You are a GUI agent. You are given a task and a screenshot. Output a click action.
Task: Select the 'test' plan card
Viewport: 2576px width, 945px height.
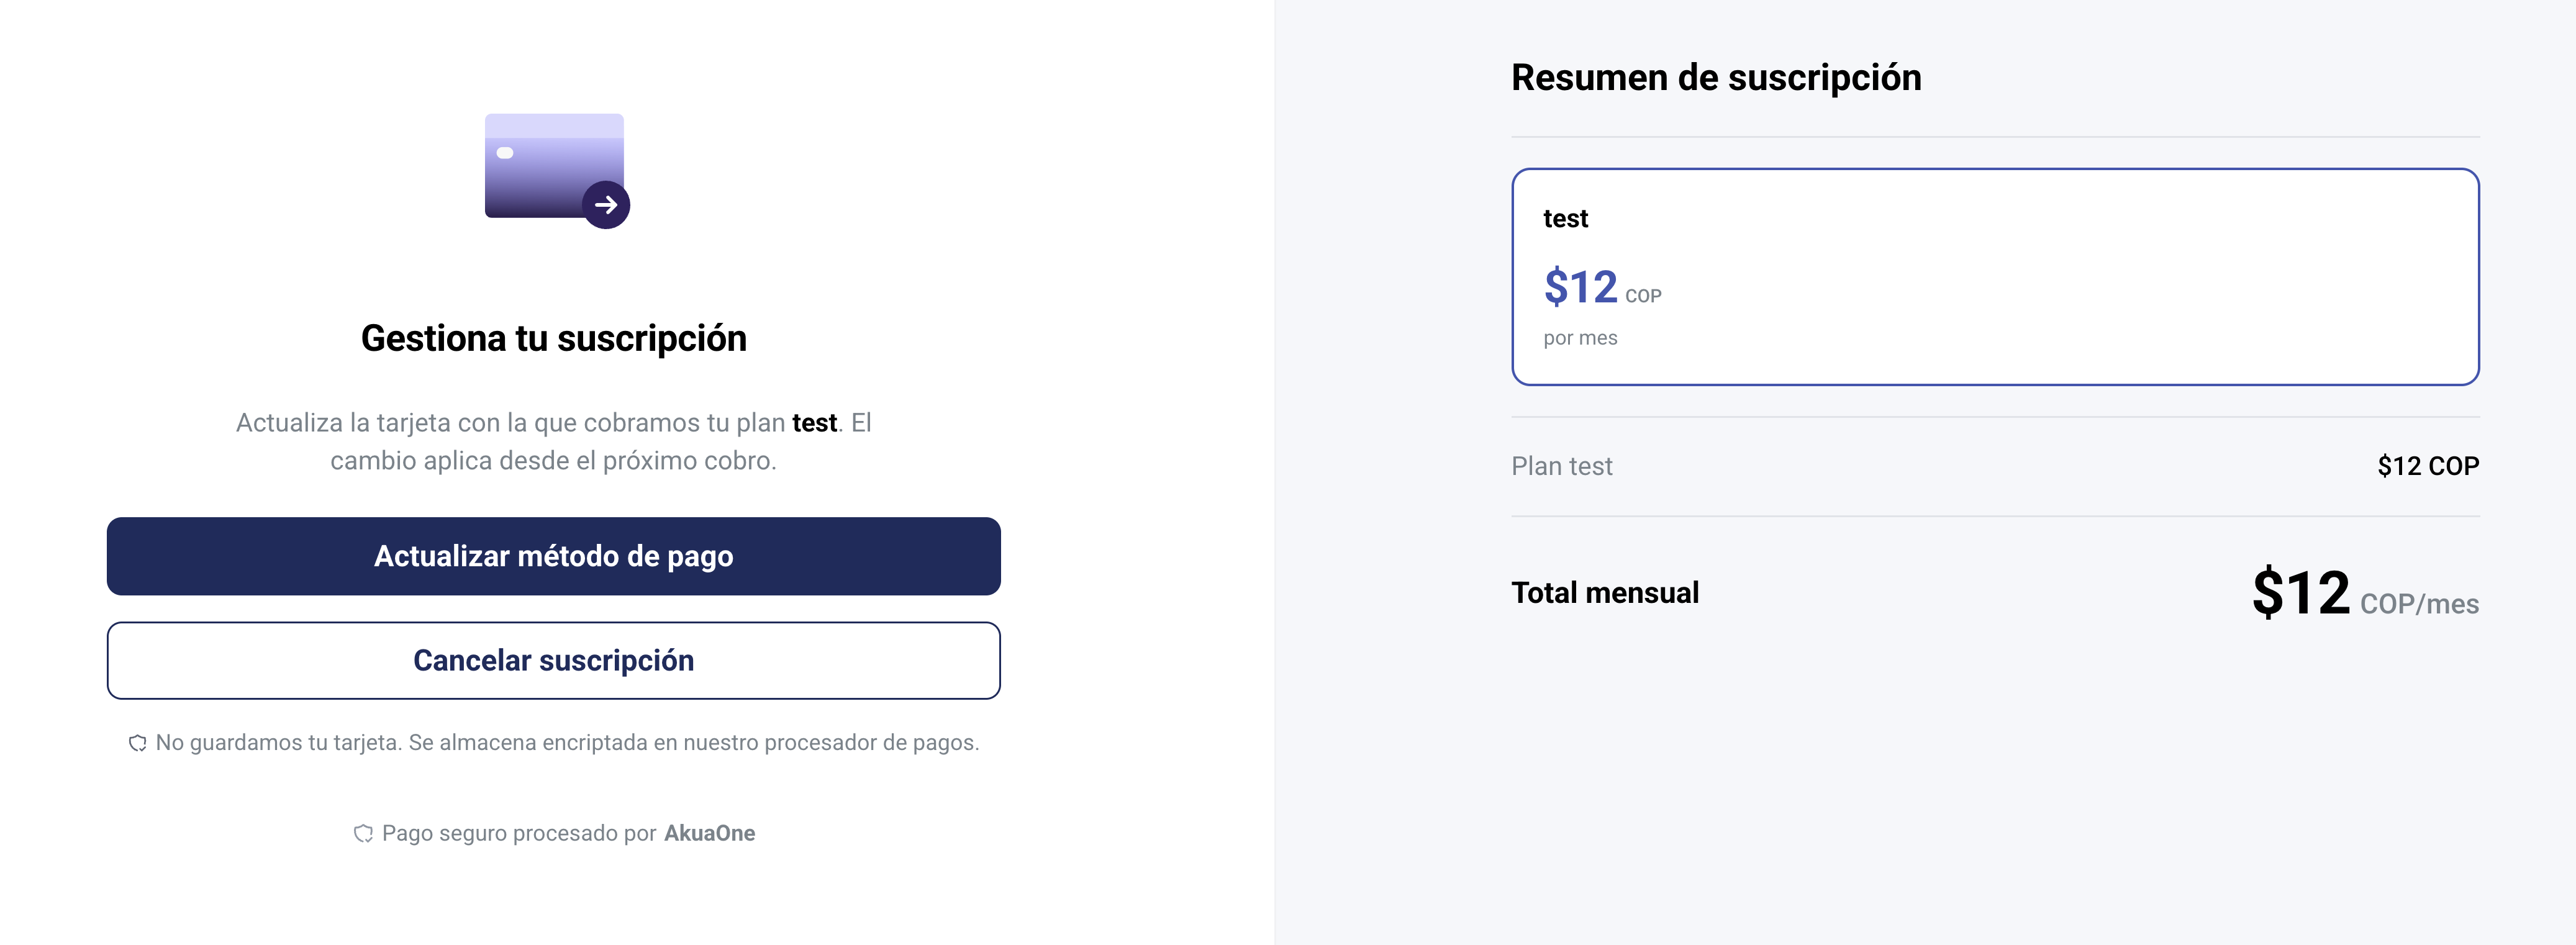click(1995, 277)
